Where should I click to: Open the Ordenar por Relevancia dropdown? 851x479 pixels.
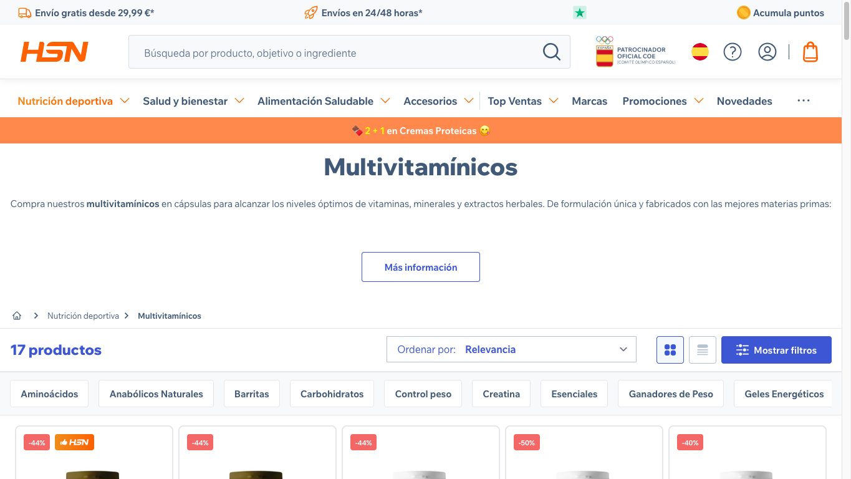(x=511, y=349)
